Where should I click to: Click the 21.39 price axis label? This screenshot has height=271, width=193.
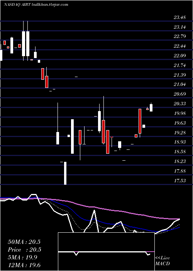180,75
